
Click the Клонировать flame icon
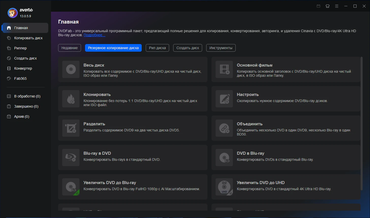coord(71,99)
